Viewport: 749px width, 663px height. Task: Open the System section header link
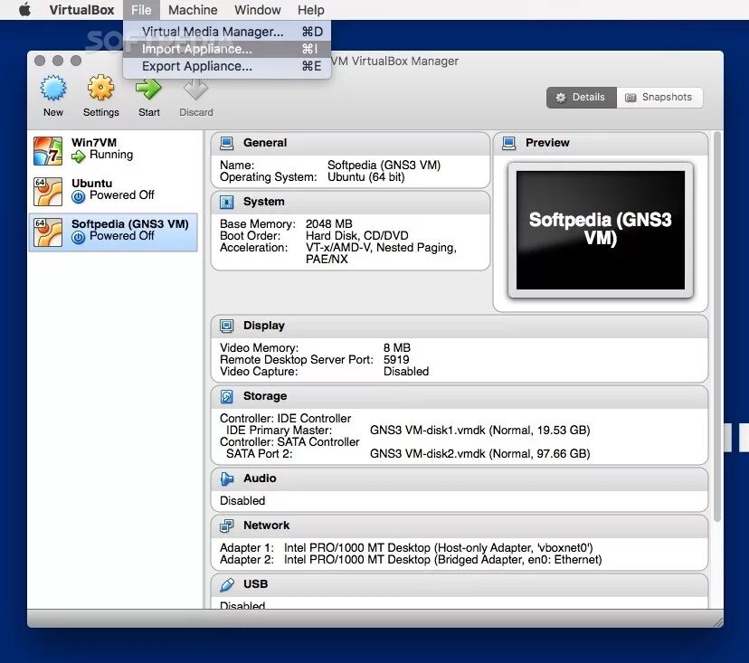[x=263, y=202]
